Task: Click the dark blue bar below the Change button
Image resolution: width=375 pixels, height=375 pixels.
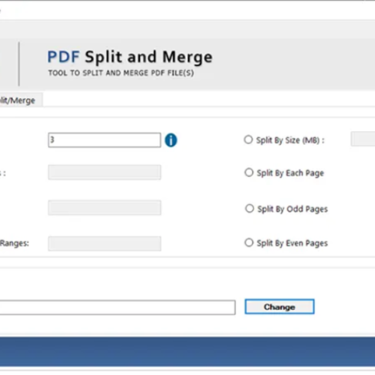Action: [187, 352]
